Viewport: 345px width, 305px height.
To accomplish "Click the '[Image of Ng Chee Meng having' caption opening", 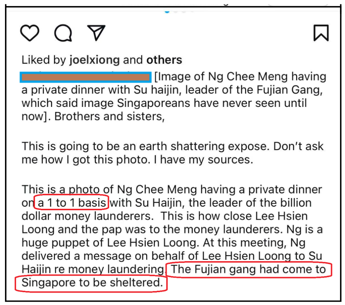I will [x=240, y=77].
